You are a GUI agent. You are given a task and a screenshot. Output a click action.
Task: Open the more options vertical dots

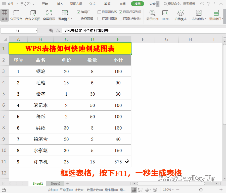pyautogui.click(x=215, y=4)
